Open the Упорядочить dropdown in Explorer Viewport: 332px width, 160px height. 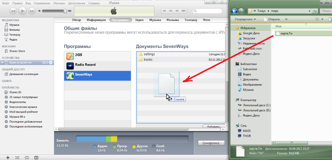(x=245, y=19)
